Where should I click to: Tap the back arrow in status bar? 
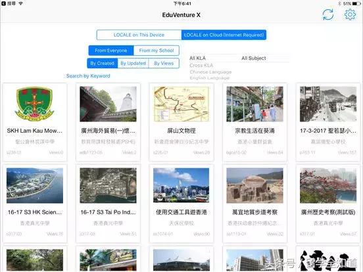3,3
